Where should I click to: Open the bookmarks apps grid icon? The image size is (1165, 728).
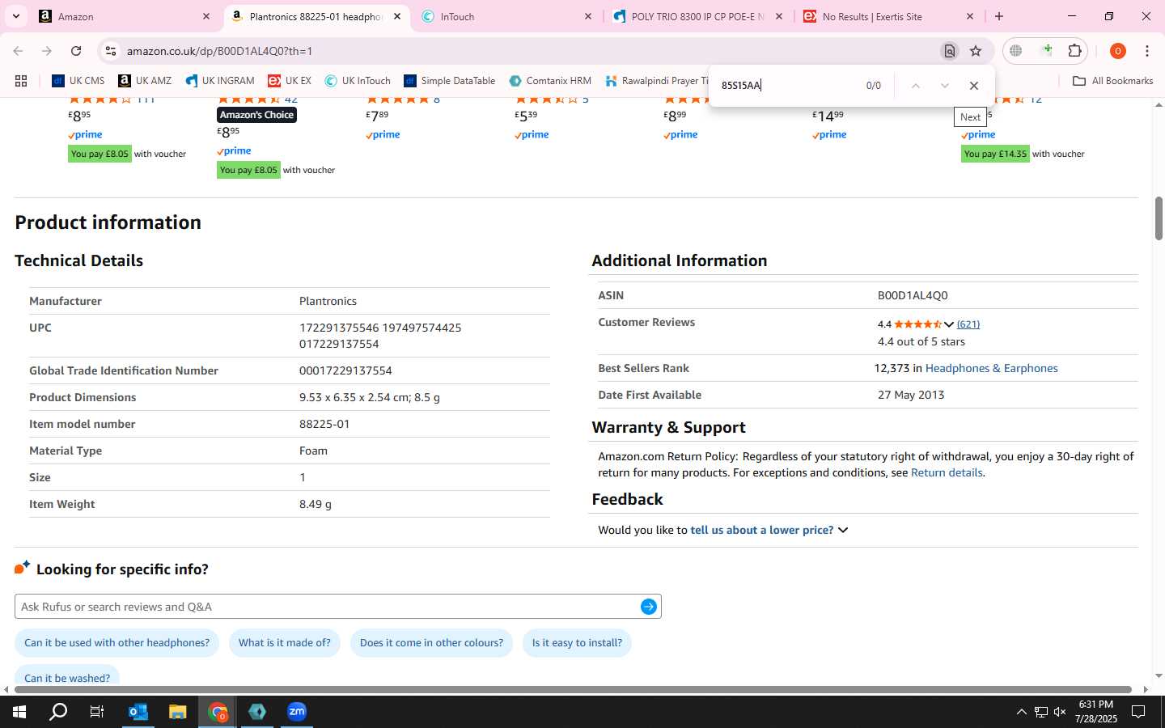[21, 81]
